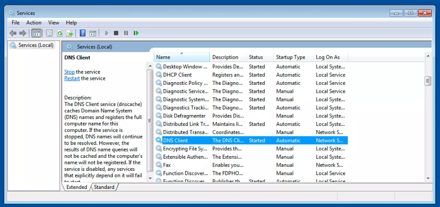This screenshot has height=207, width=440.
Task: Toggle the Show/Hide Console Tree toolbar icon
Action: (x=37, y=33)
